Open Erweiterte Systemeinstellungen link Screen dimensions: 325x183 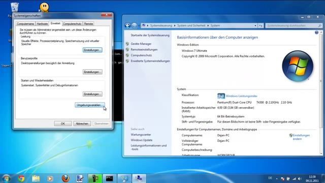click(x=150, y=61)
